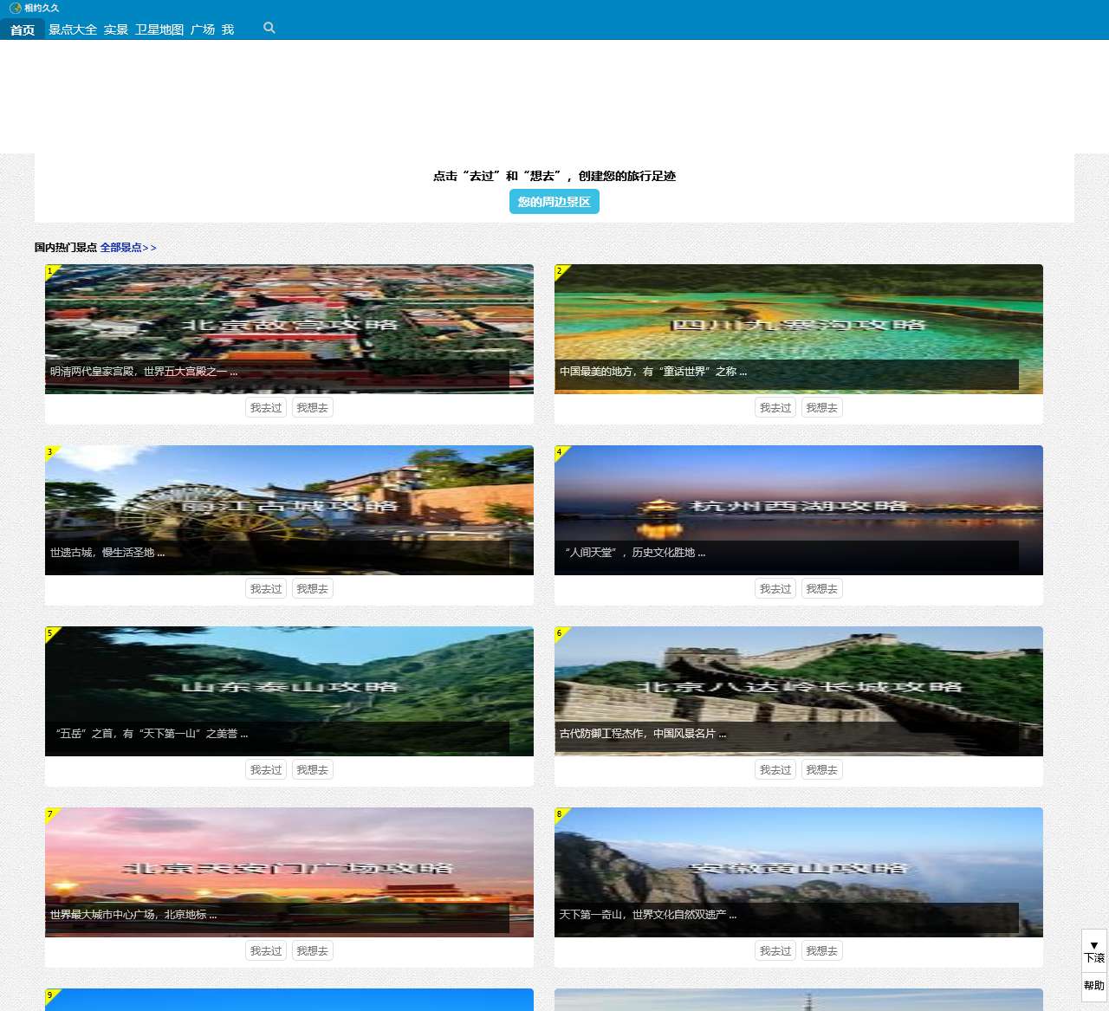Open the 北京故宫攻略 thumbnail
Viewport: 1109px width, 1011px height.
pyautogui.click(x=289, y=329)
